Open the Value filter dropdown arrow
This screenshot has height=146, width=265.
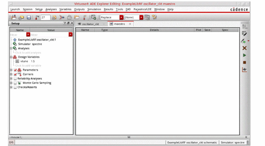(x=70, y=35)
